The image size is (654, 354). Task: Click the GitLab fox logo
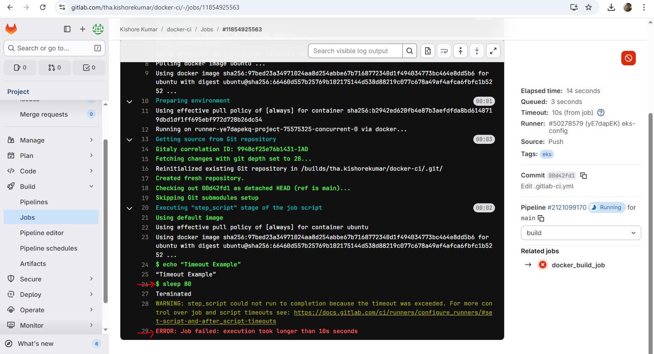click(x=11, y=29)
